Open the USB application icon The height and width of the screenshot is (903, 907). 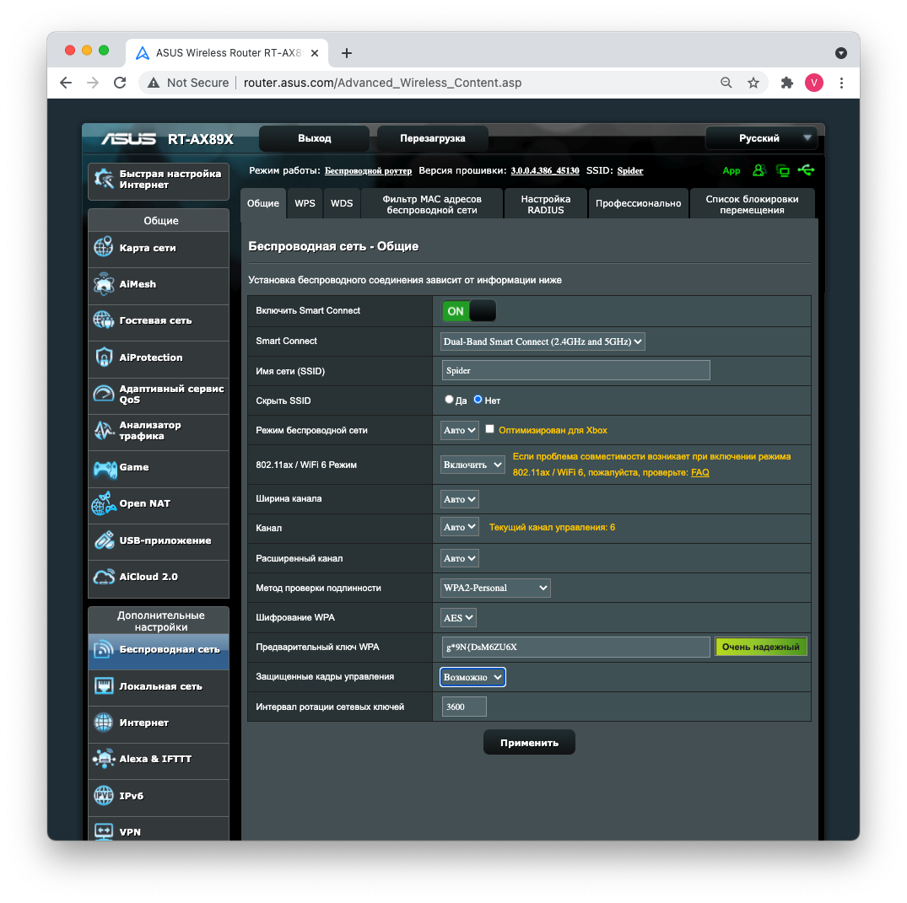[x=104, y=540]
